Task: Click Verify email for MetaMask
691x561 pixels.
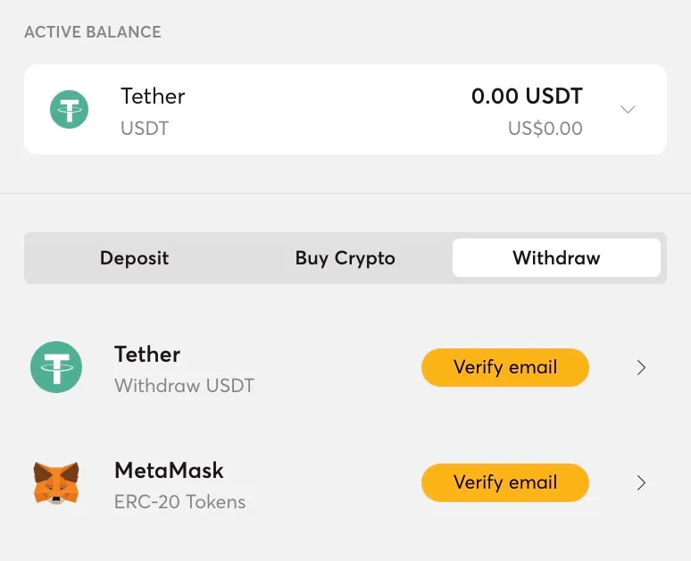Action: 505,482
